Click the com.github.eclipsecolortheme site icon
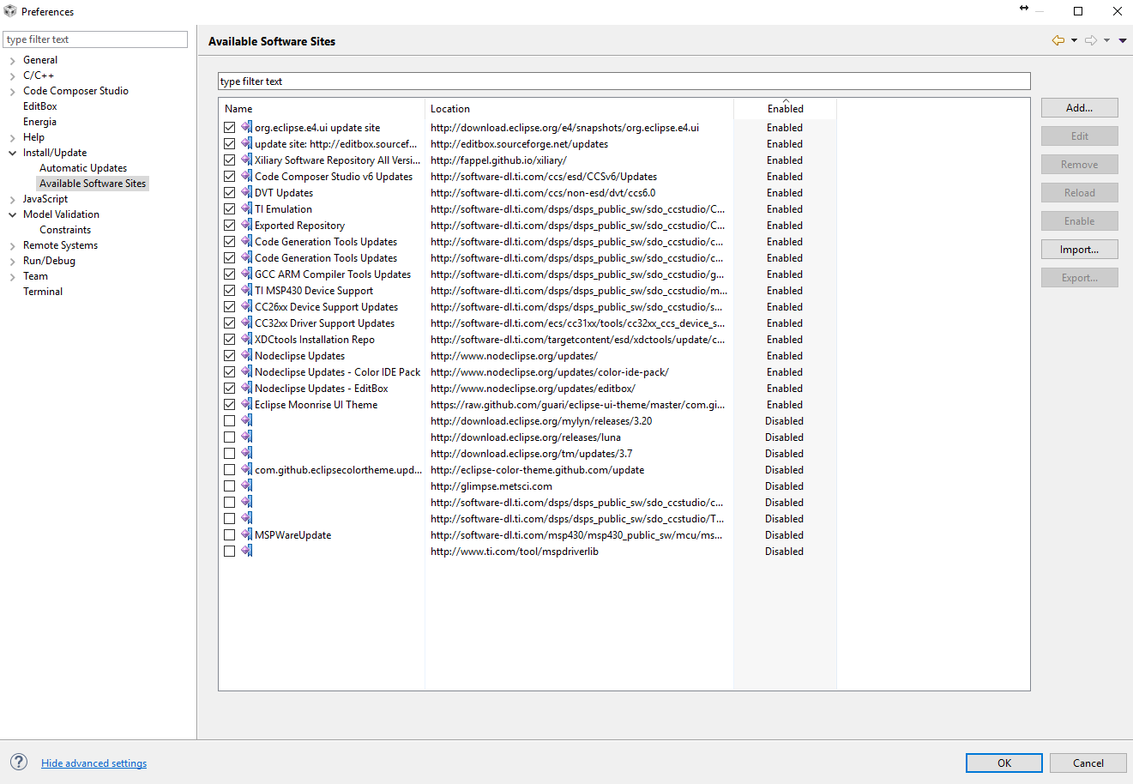 [246, 469]
